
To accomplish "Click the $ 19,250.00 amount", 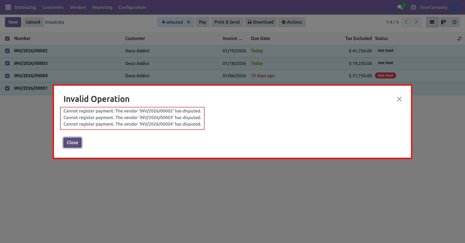I will (360, 63).
